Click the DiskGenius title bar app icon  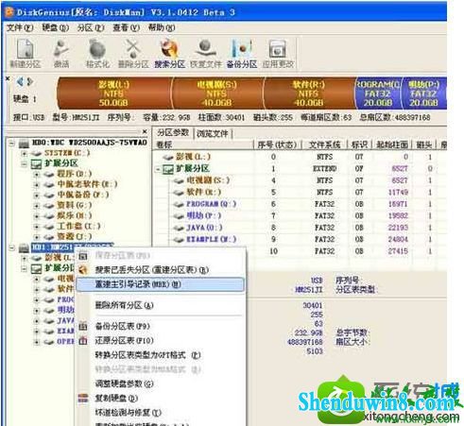coord(9,12)
